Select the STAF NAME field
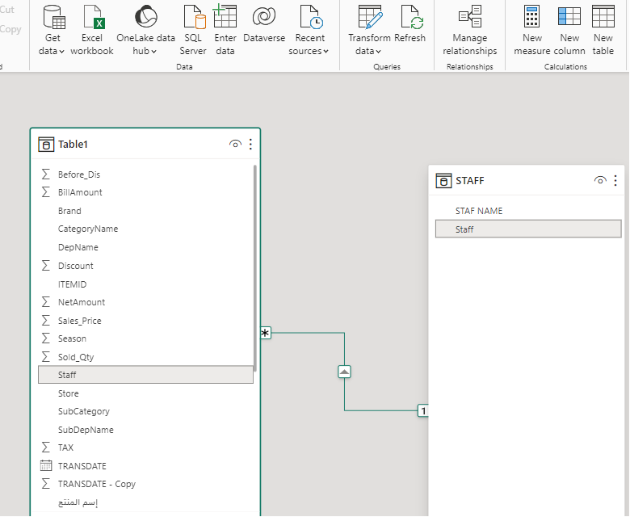630x517 pixels. [528, 211]
